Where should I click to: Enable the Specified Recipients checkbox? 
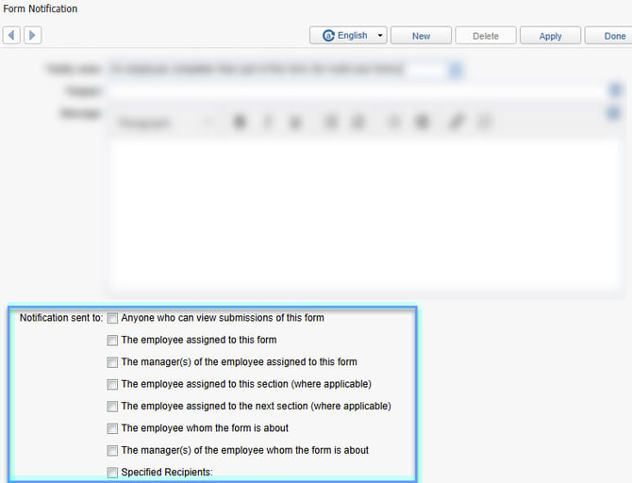112,473
